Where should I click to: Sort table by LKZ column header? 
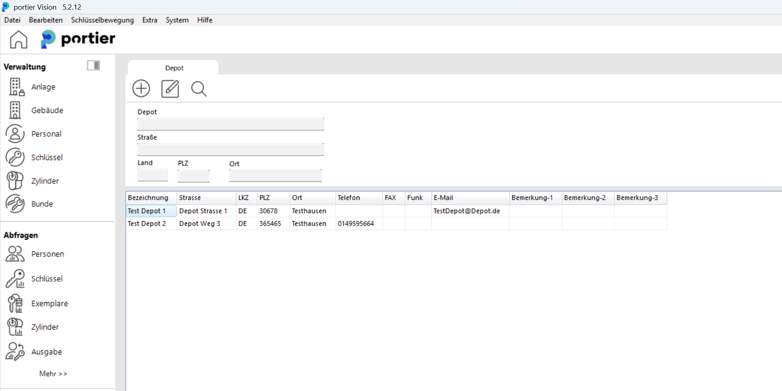pos(246,198)
